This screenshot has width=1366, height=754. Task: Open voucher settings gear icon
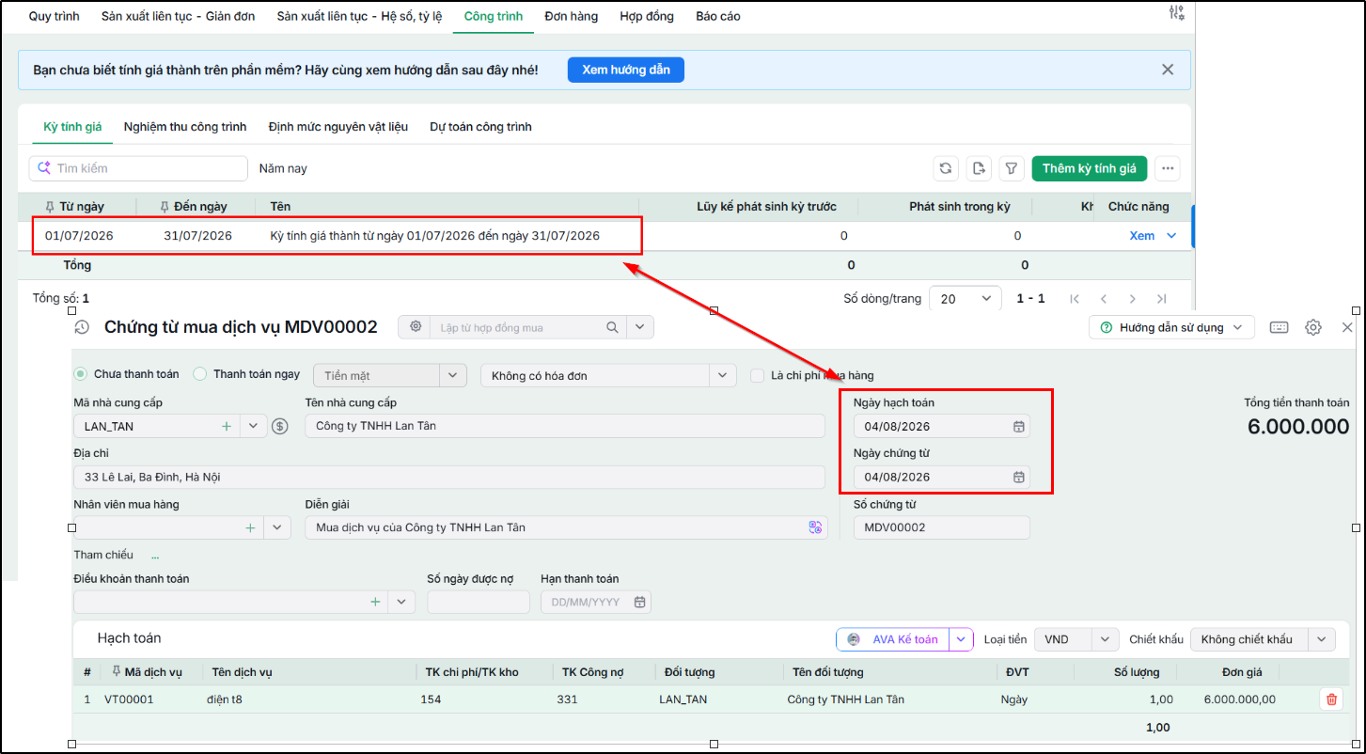pos(1313,327)
